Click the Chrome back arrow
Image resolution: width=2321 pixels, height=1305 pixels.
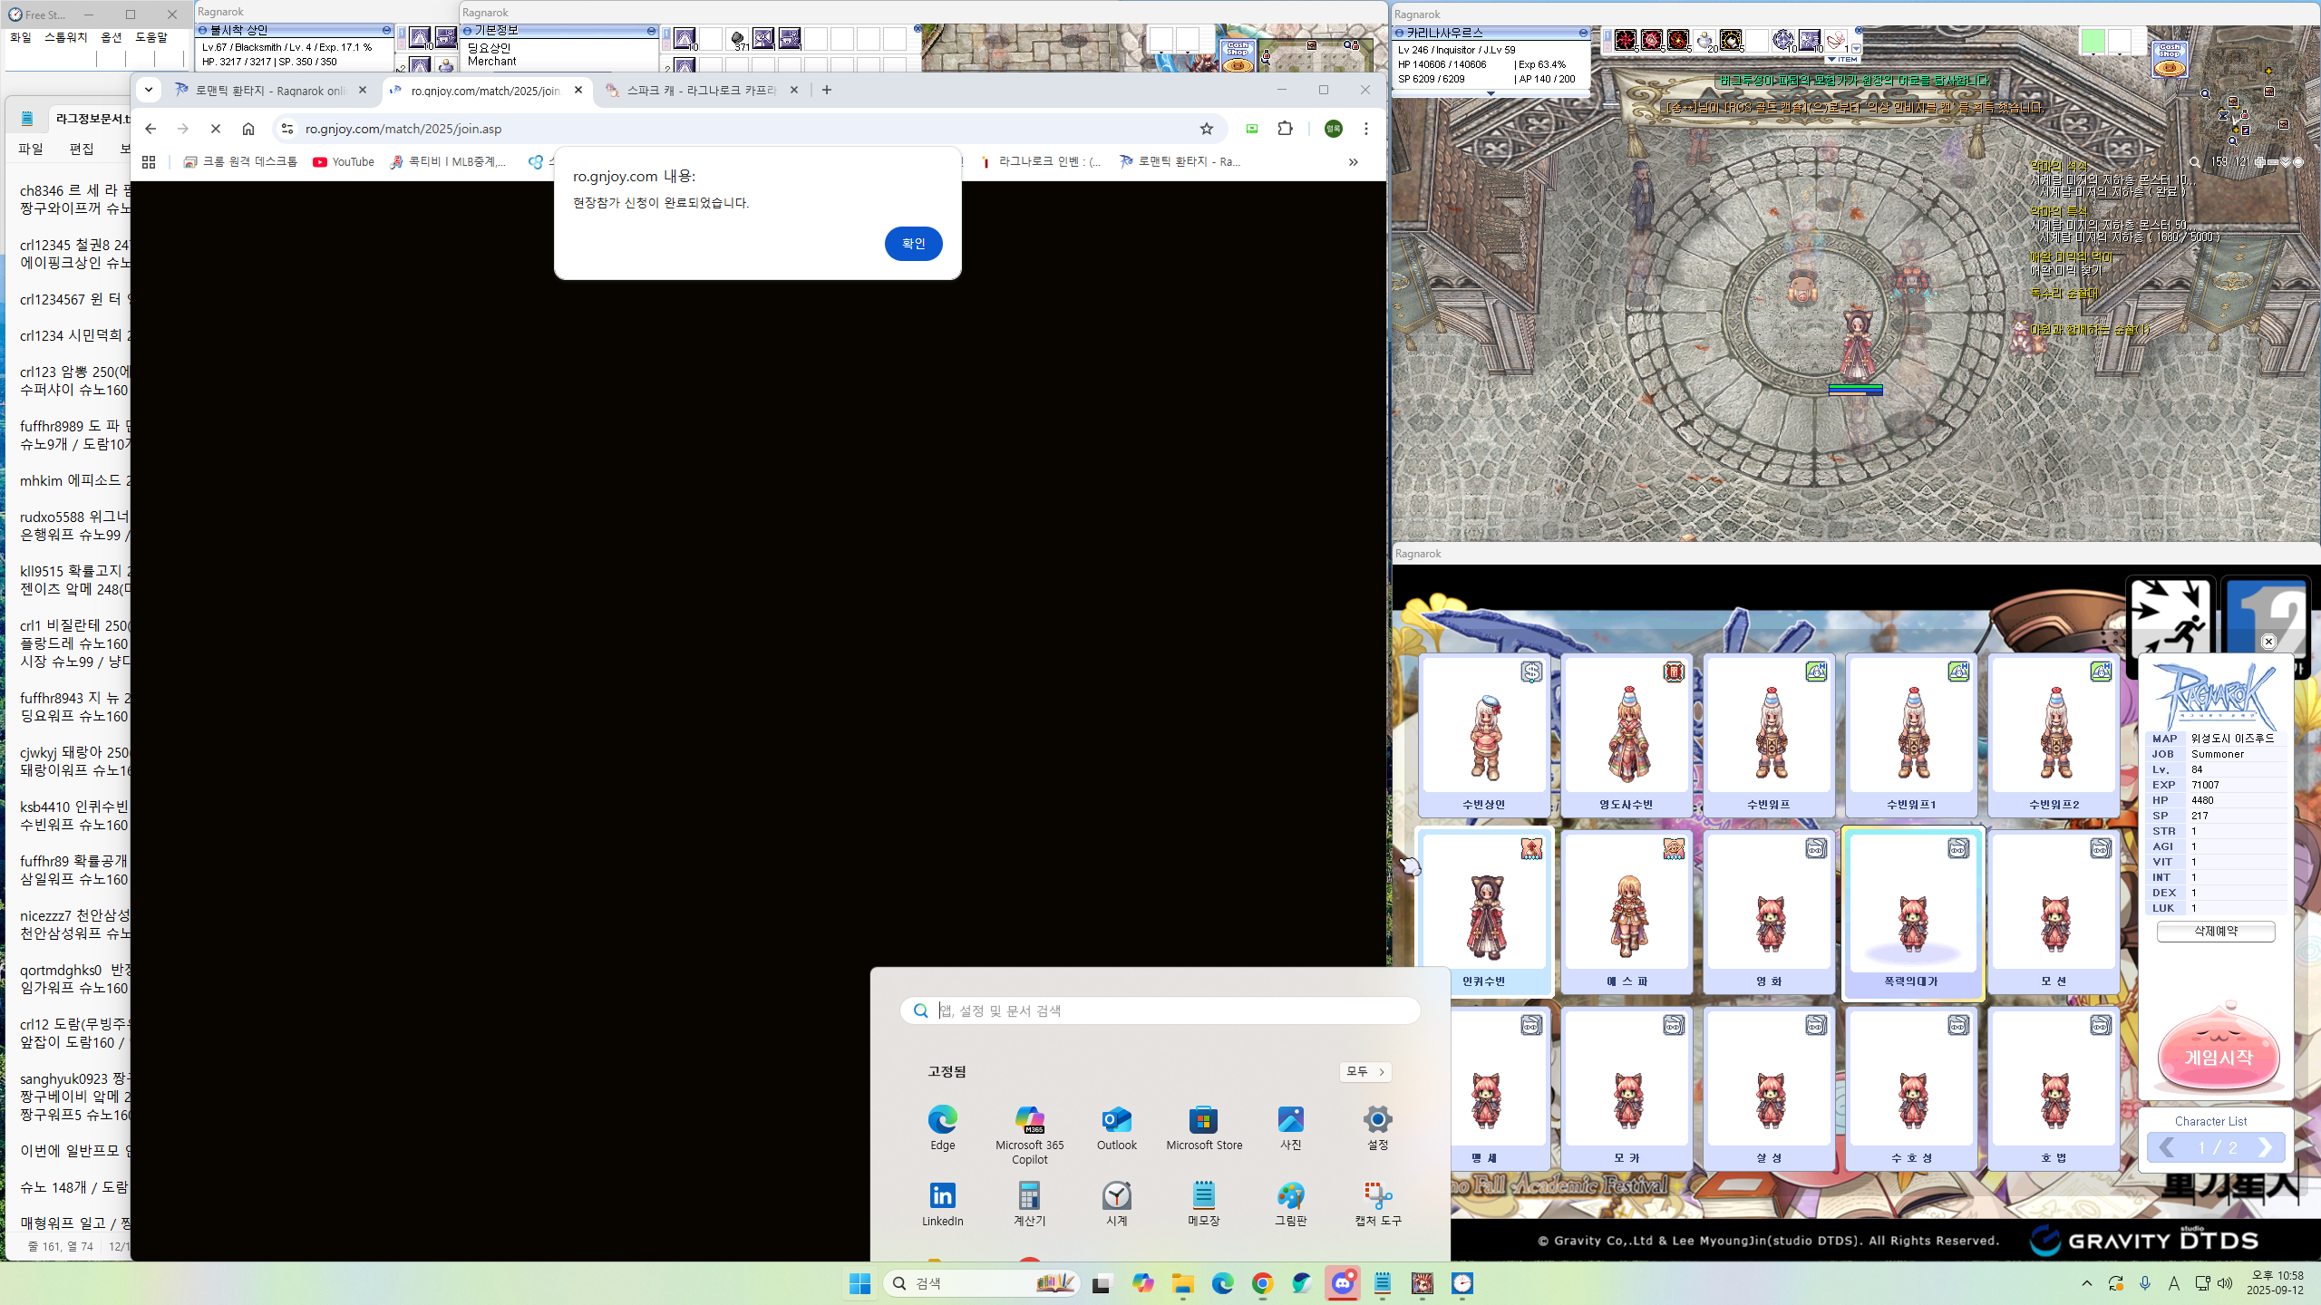click(151, 129)
